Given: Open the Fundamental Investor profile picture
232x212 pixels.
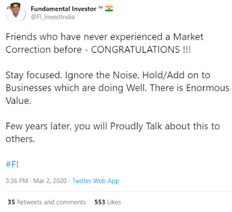Looking at the screenshot, I should 16,13.
